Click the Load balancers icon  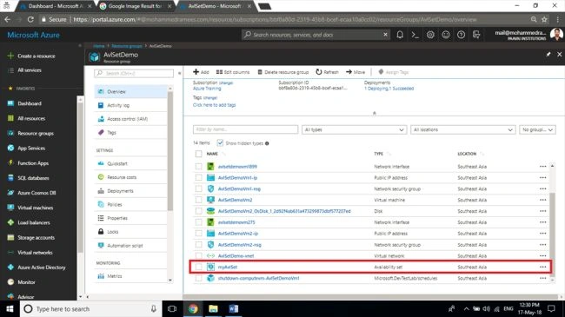10,222
